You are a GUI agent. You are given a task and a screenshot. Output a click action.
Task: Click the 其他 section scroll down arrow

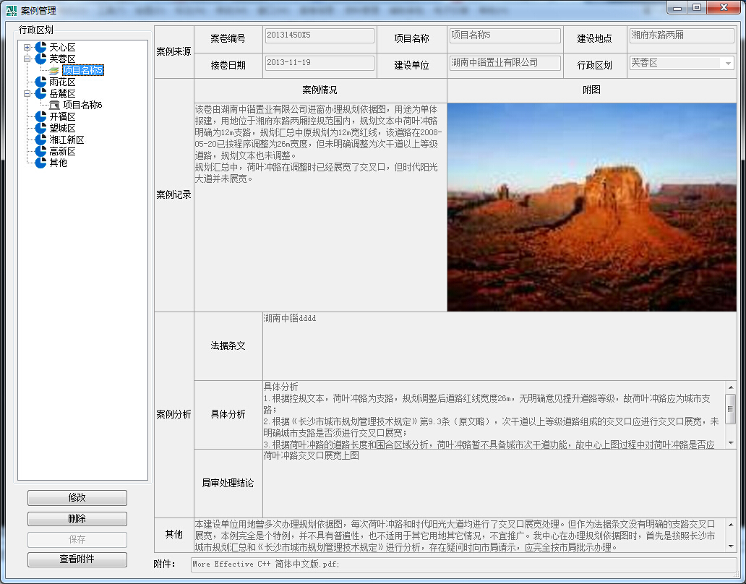click(x=730, y=546)
